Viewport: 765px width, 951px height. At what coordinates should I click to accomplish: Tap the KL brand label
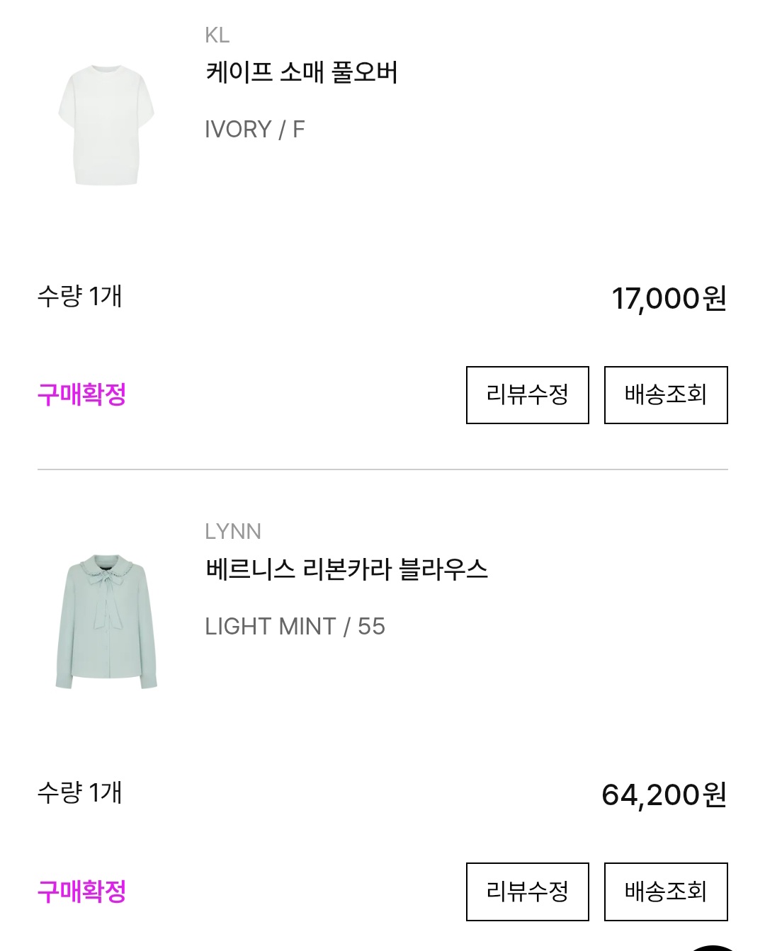pos(217,35)
